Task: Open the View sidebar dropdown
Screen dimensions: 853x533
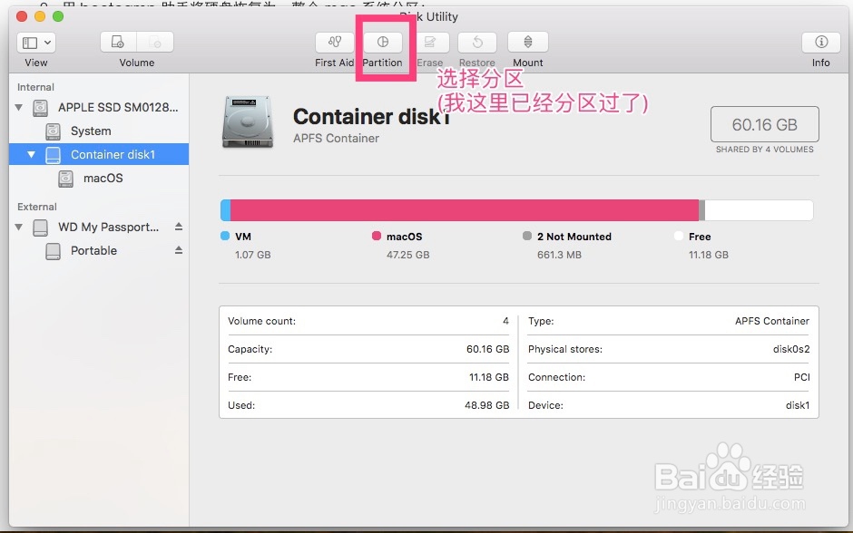Action: click(x=36, y=43)
